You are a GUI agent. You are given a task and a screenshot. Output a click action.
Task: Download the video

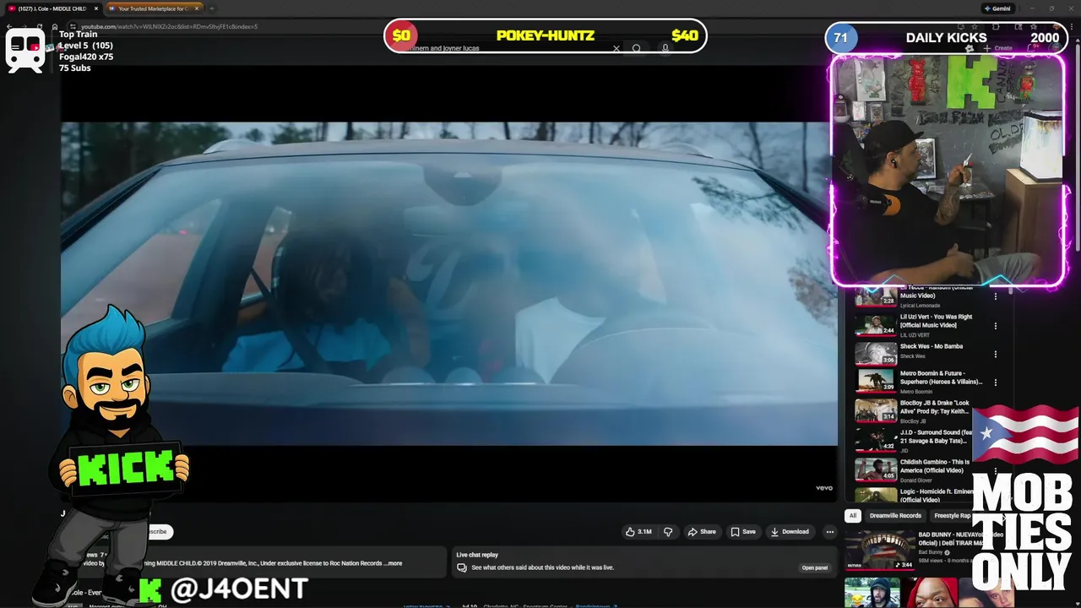[790, 532]
